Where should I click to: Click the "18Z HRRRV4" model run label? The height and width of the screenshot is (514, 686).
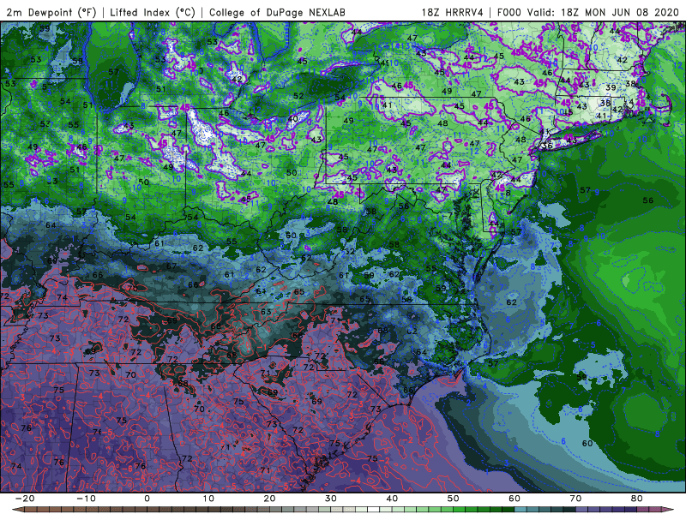[453, 12]
